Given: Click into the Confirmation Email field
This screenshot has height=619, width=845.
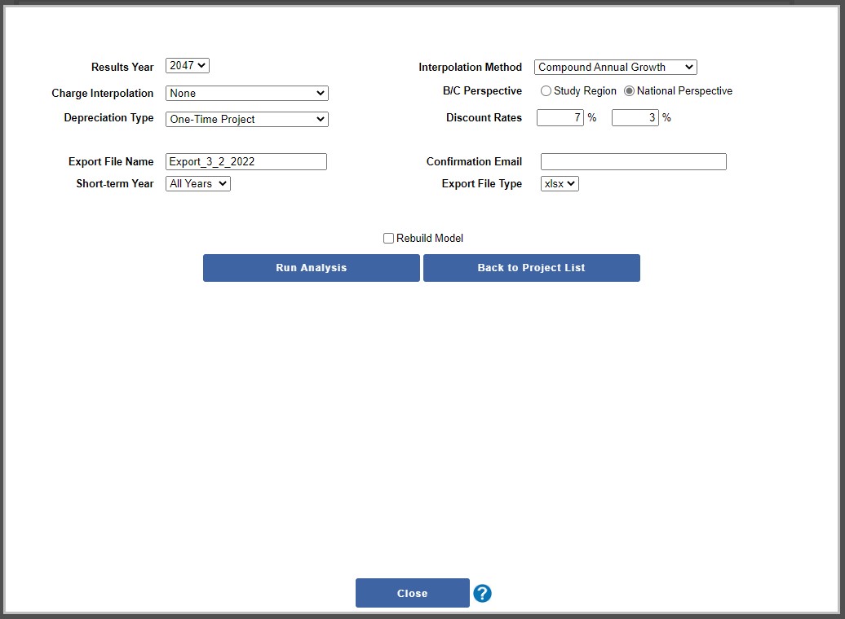Looking at the screenshot, I should [x=633, y=162].
